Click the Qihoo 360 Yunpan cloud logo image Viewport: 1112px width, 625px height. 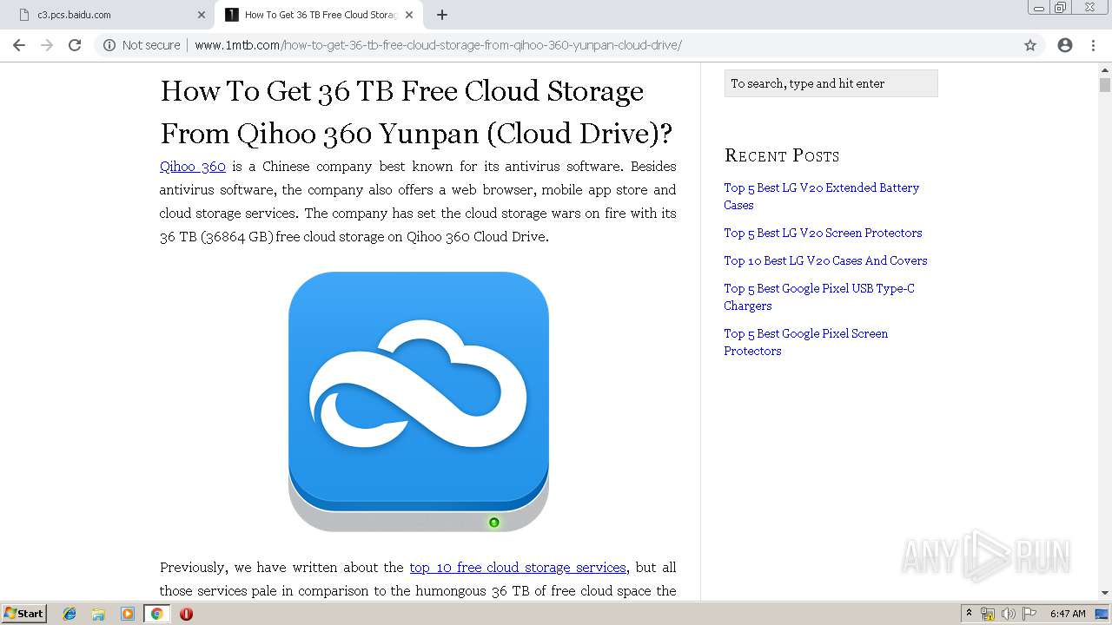419,402
